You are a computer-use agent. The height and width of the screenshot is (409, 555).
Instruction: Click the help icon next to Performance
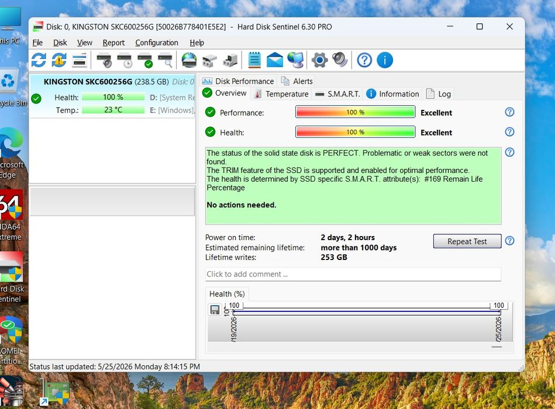tap(509, 112)
